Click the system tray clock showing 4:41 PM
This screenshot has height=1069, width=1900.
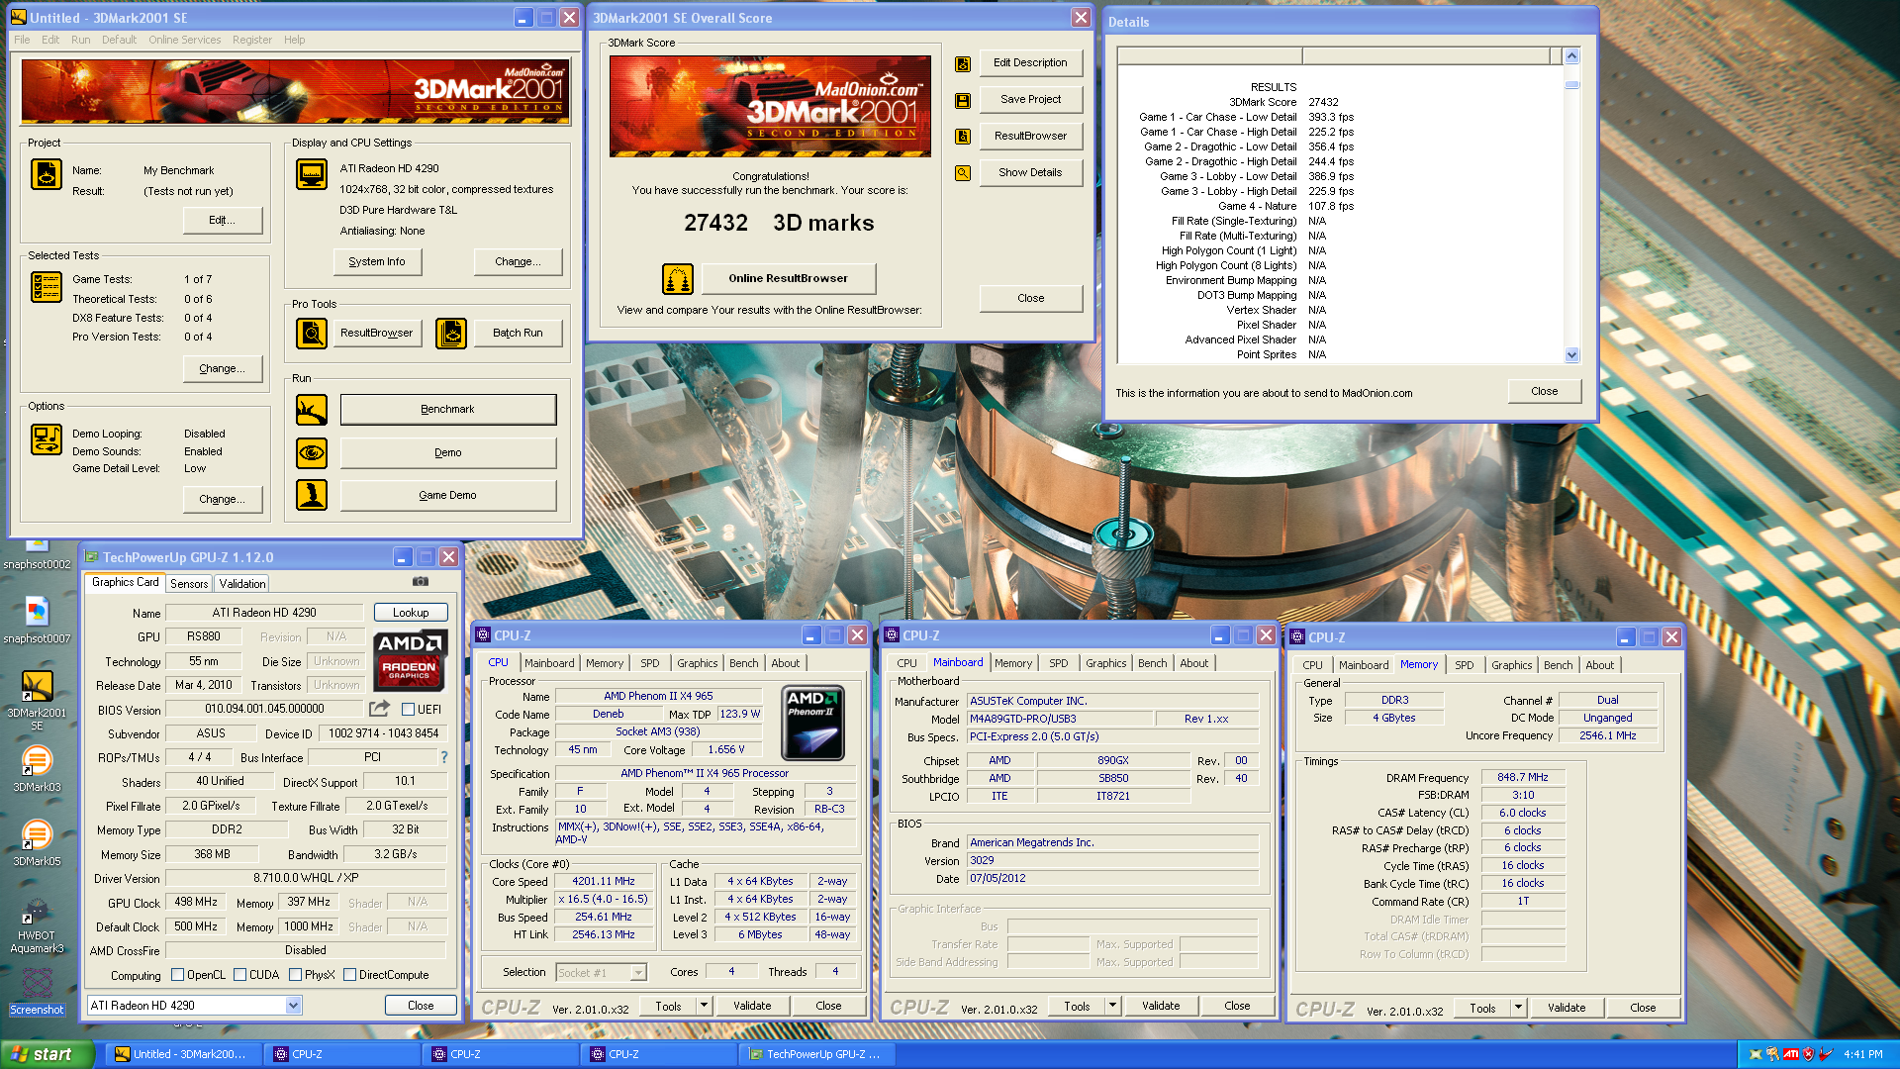[1862, 1054]
